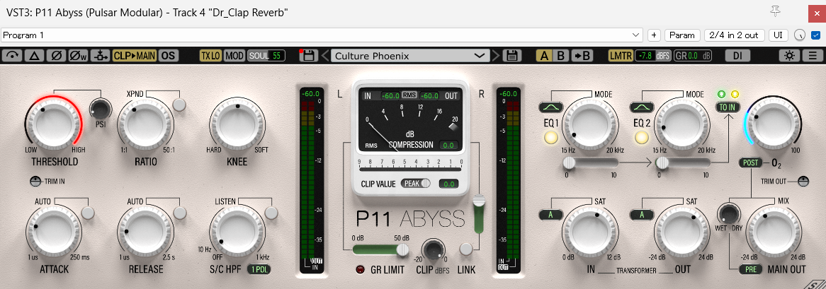
Task: Click the POST O2 button
Action: pyautogui.click(x=750, y=163)
